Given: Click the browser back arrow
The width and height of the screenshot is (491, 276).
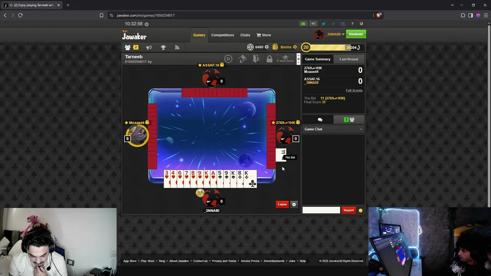Looking at the screenshot, I should (5, 15).
